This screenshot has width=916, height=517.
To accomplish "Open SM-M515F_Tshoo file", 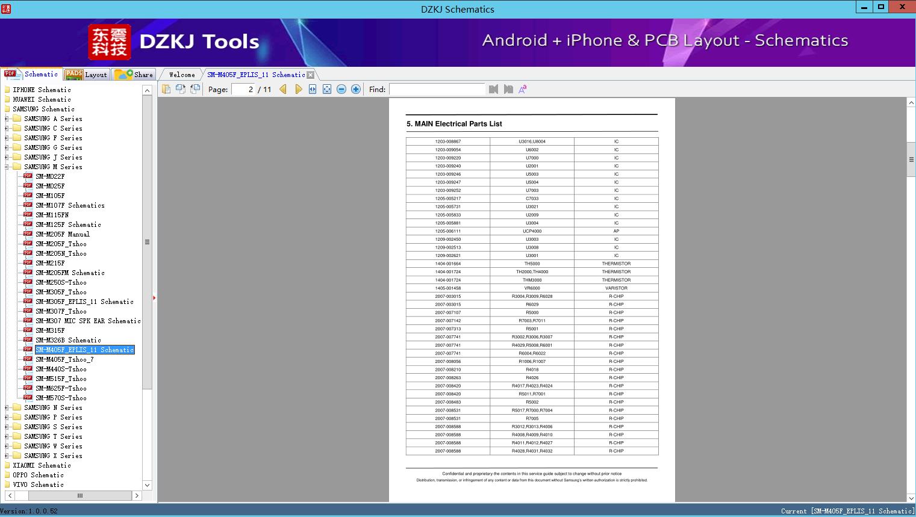I will click(61, 379).
